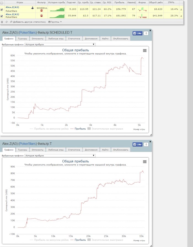Select 'Графики' tab in SCHEDULED T panel
193x247 pixels.
[x=9, y=39]
